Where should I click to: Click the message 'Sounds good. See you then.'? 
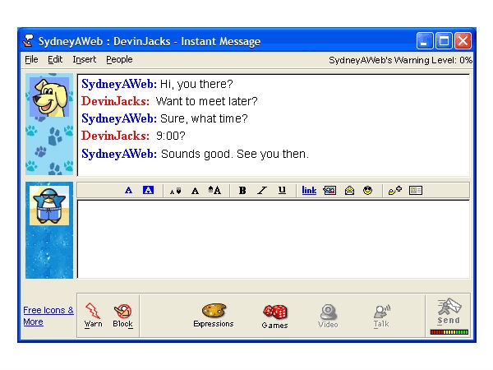[235, 154]
